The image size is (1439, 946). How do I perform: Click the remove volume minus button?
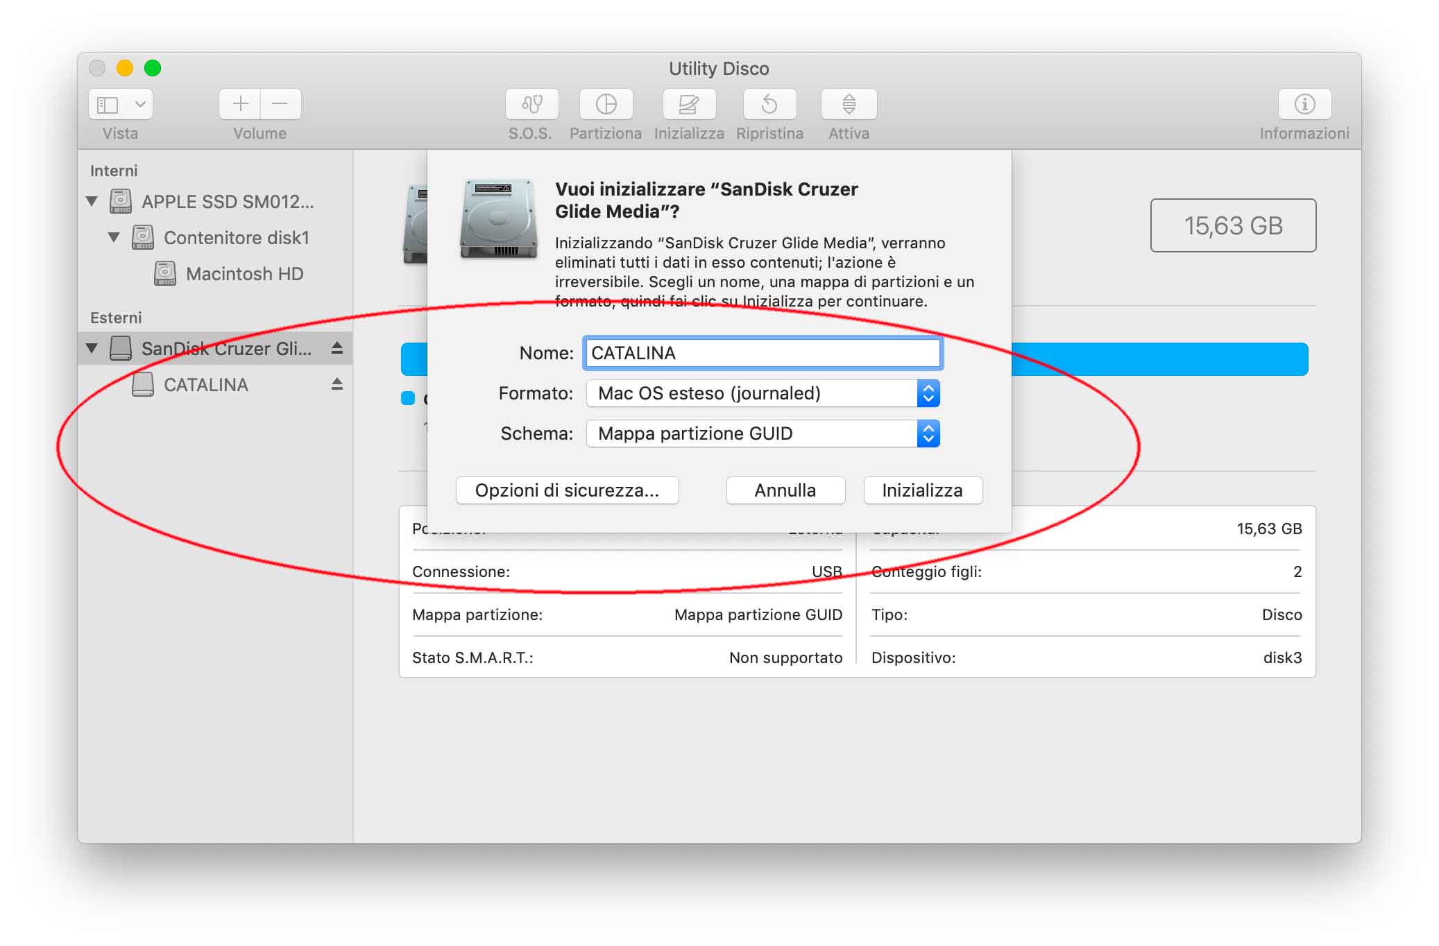(280, 104)
